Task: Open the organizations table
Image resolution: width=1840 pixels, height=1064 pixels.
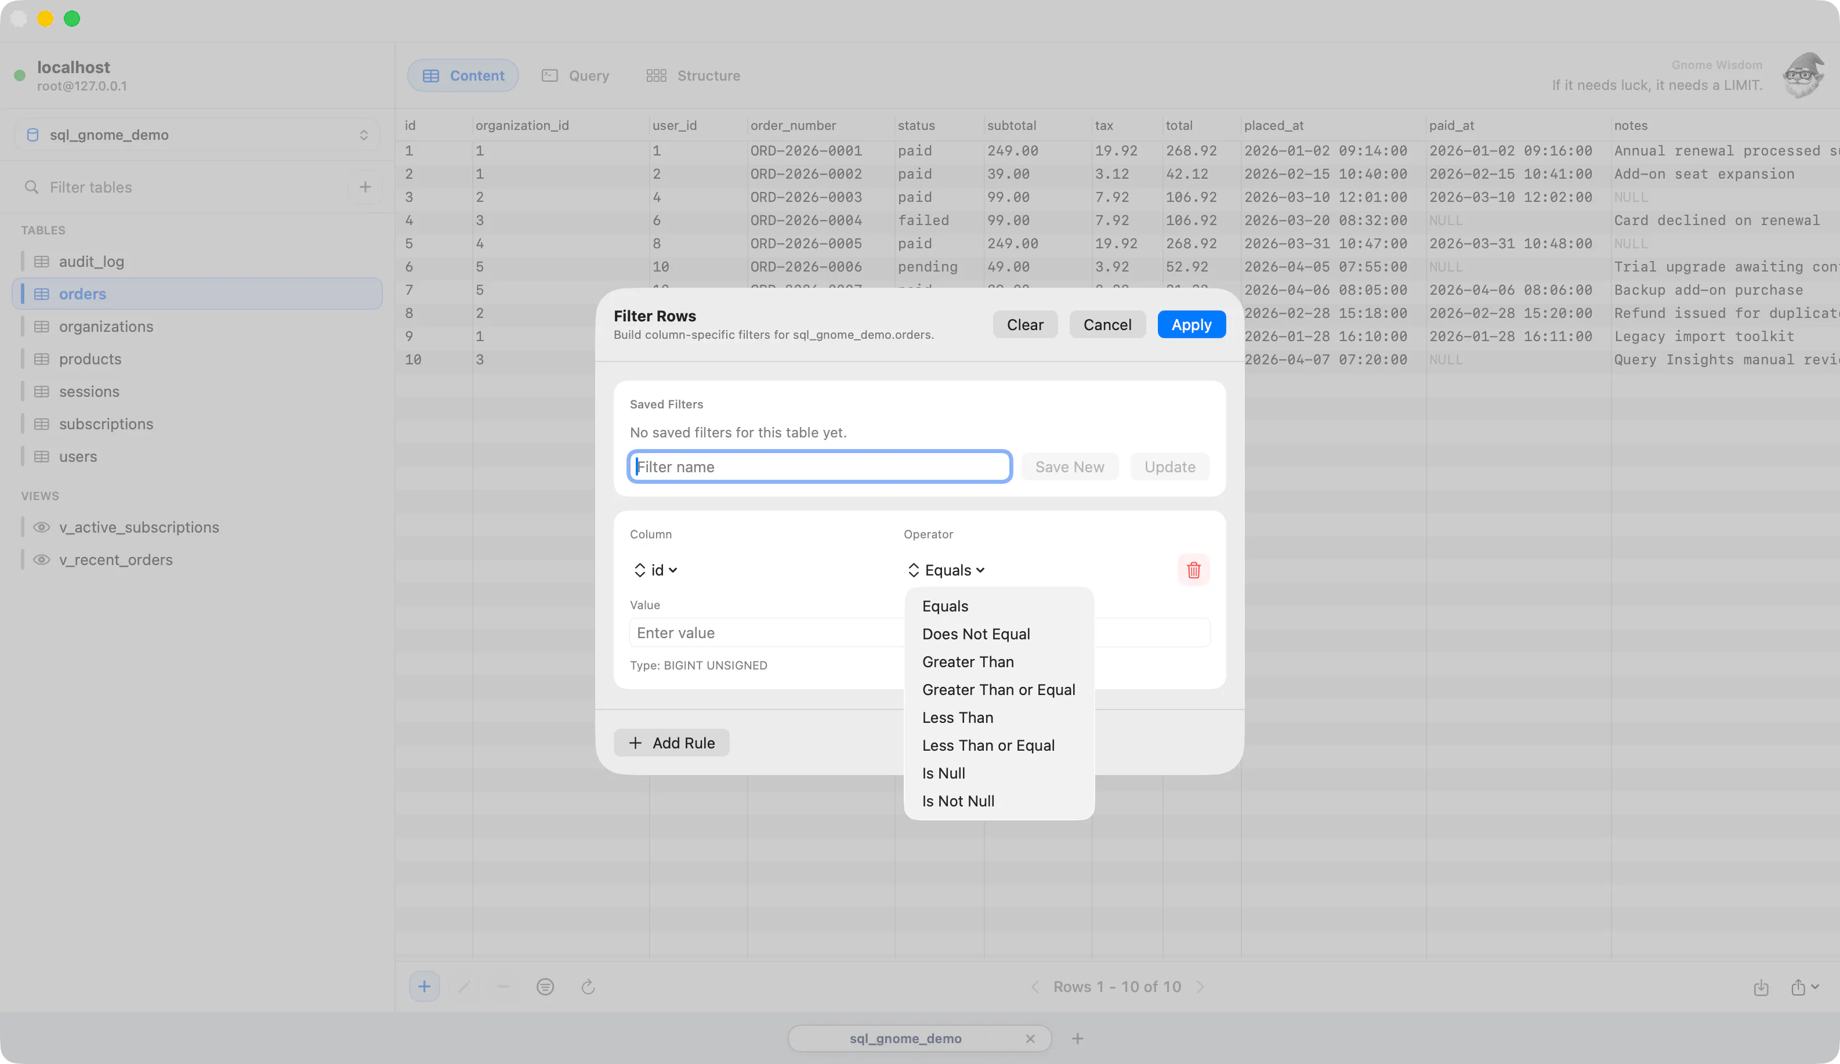Action: (x=197, y=327)
